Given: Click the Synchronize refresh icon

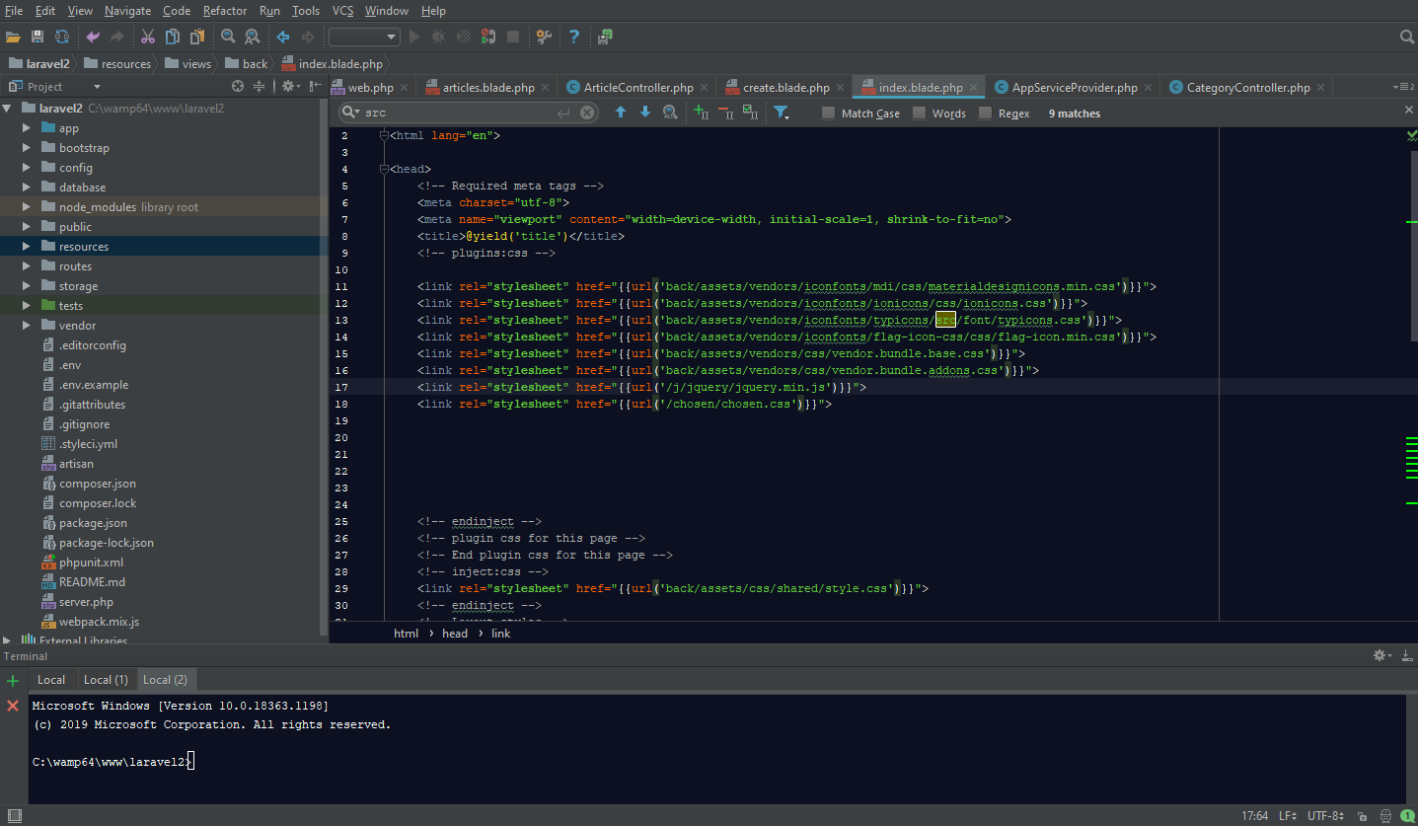Looking at the screenshot, I should point(62,37).
